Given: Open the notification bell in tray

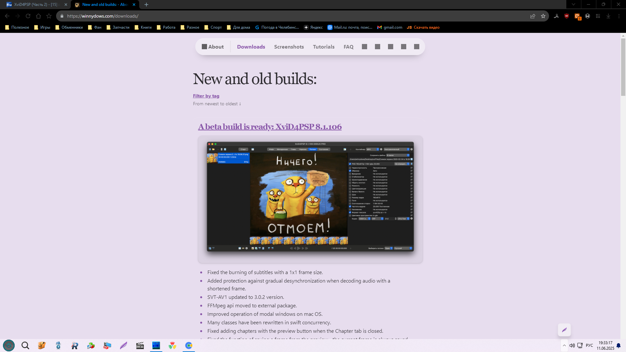Looking at the screenshot, I should point(619,345).
